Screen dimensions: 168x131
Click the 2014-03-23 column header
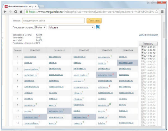coord(35,50)
